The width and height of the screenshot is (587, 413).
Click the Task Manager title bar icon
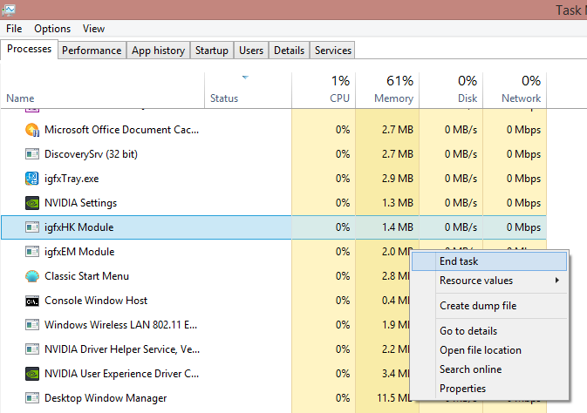pos(8,10)
